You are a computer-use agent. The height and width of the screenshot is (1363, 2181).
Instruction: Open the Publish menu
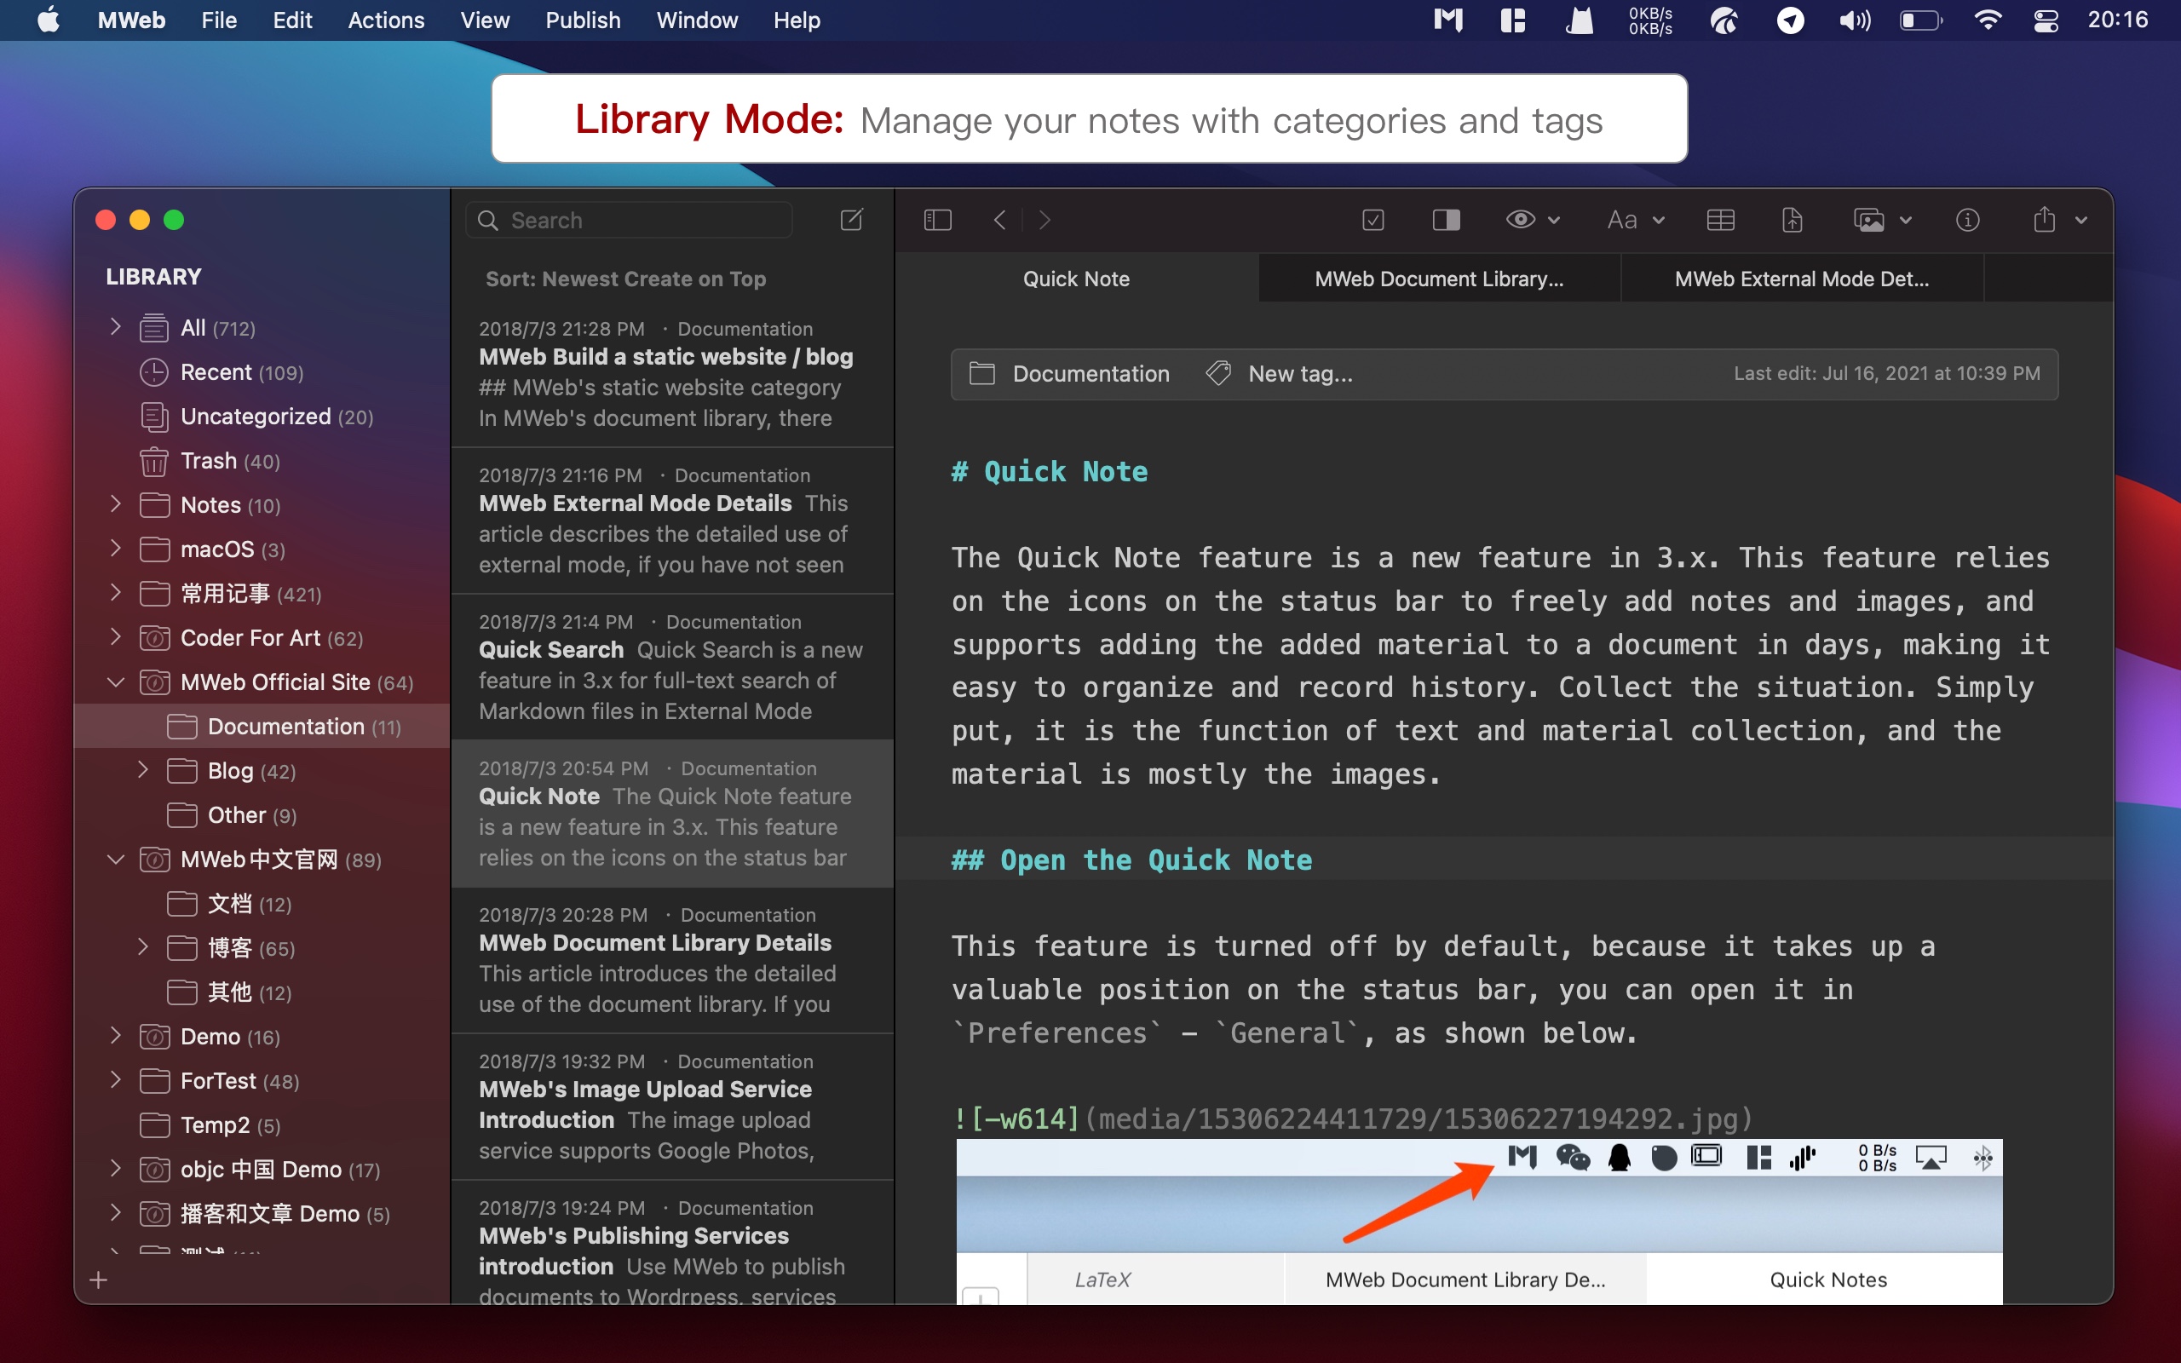582,20
